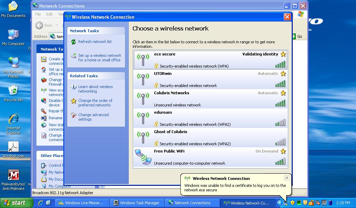356x208 pixels.
Task: Open My Network Places desktop icon
Action: tap(13, 68)
